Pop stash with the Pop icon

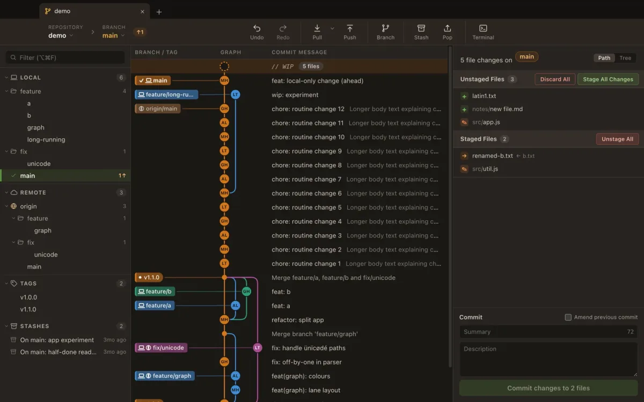click(x=448, y=28)
